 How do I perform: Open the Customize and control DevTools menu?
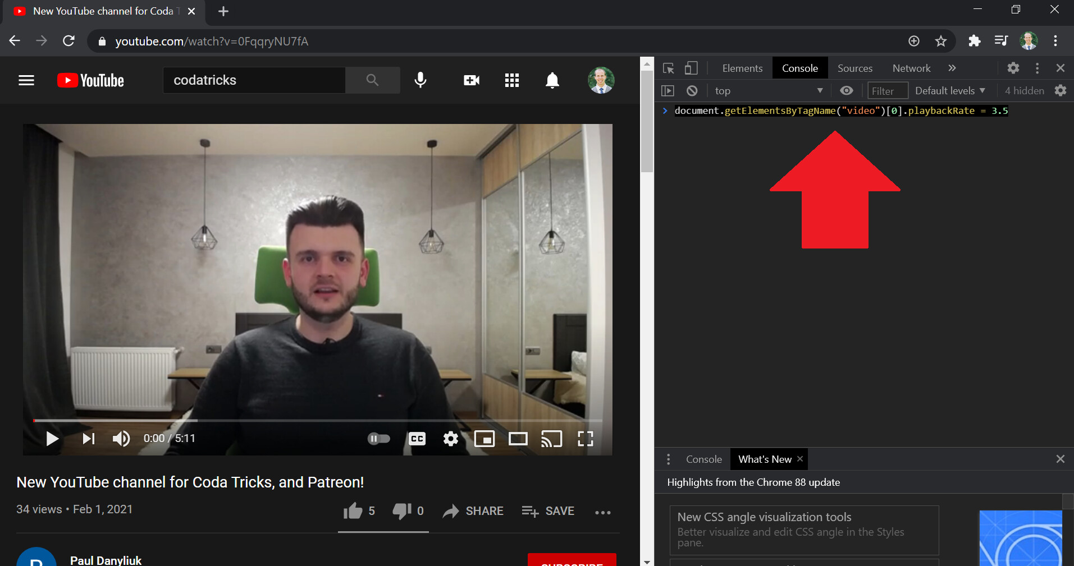tap(1038, 68)
